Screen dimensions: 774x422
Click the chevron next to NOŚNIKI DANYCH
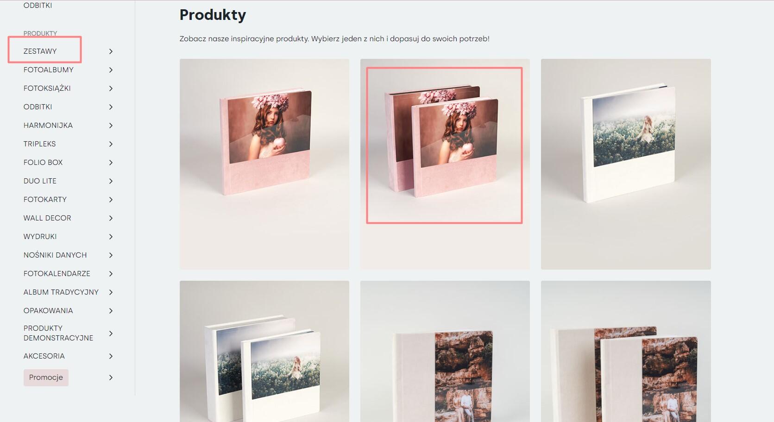[x=111, y=255]
